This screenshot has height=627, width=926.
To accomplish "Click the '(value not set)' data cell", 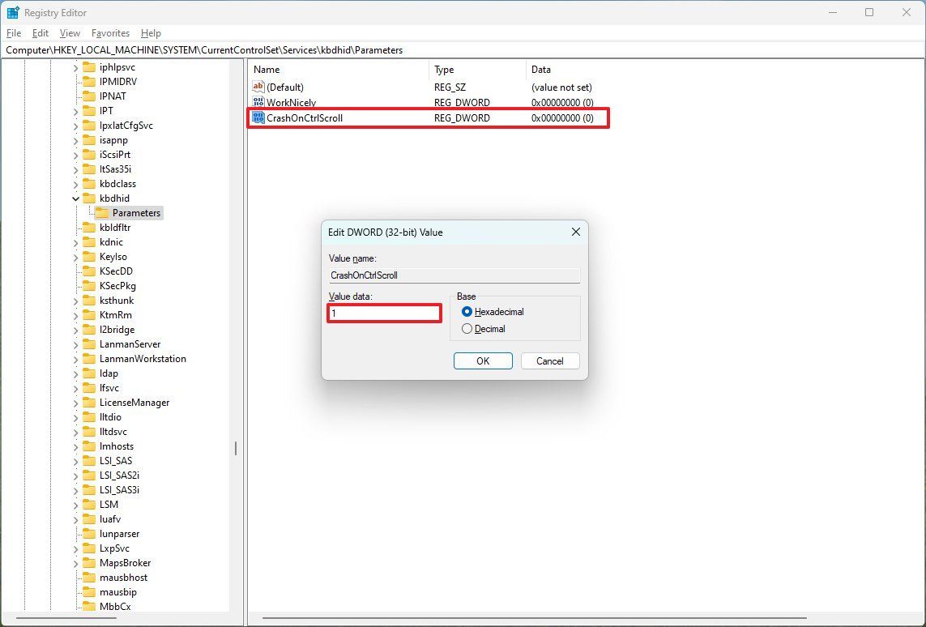I will 561,87.
